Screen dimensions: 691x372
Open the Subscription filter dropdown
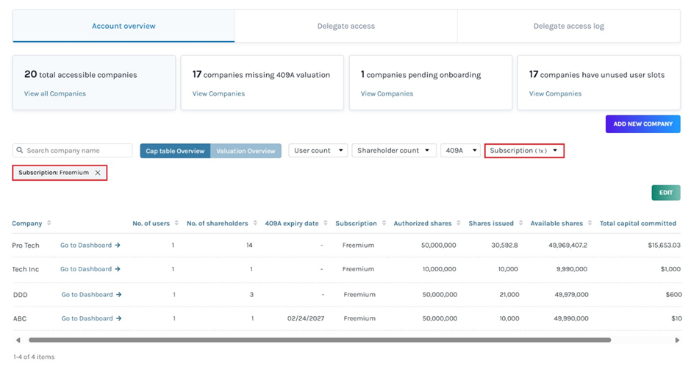click(524, 151)
